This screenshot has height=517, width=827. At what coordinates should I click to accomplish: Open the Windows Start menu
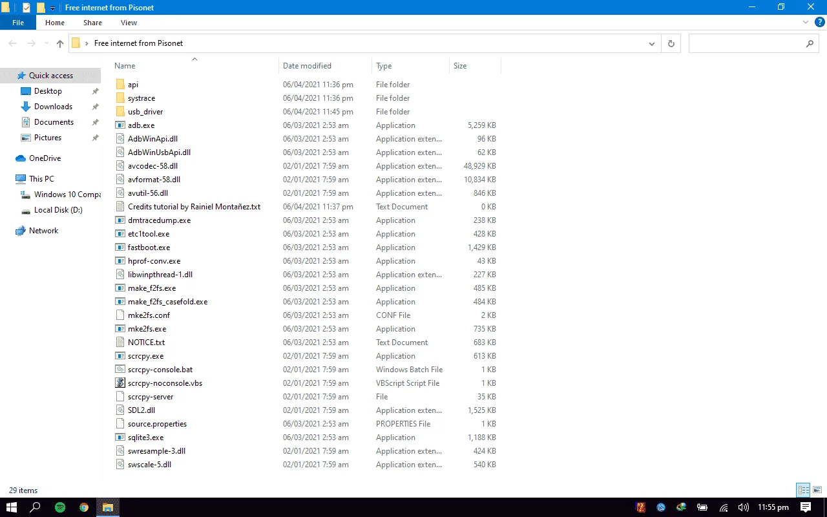(12, 507)
